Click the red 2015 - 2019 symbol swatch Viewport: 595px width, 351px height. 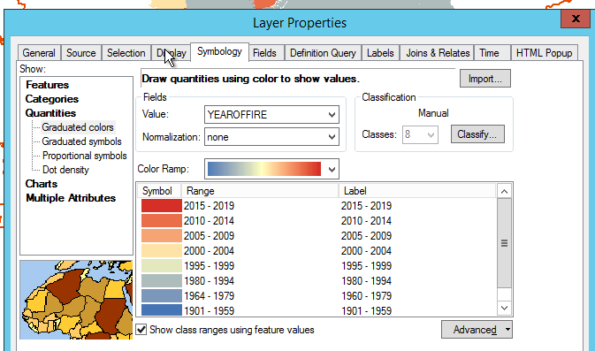(x=162, y=206)
